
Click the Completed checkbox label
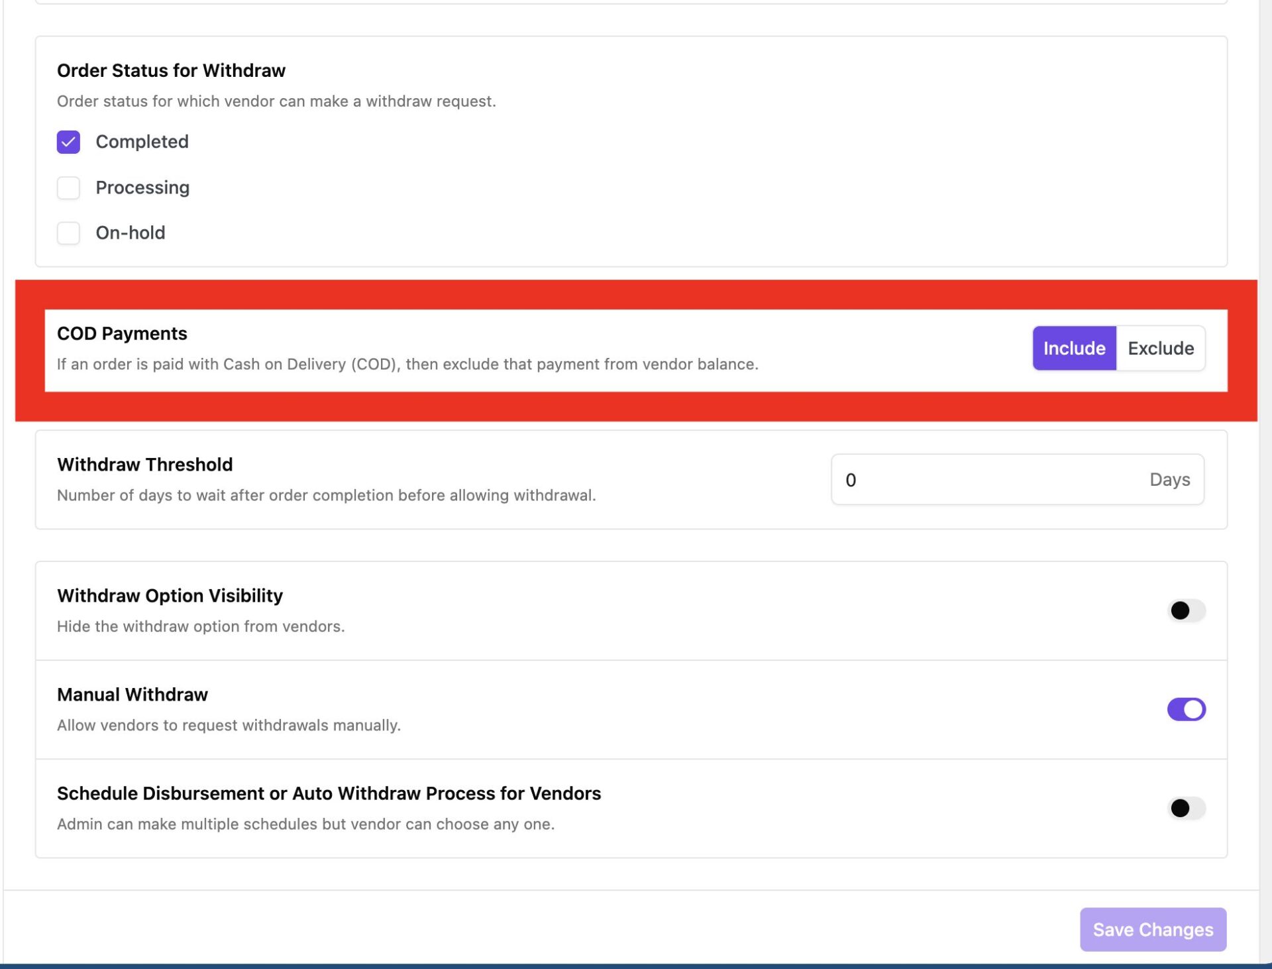(x=142, y=142)
